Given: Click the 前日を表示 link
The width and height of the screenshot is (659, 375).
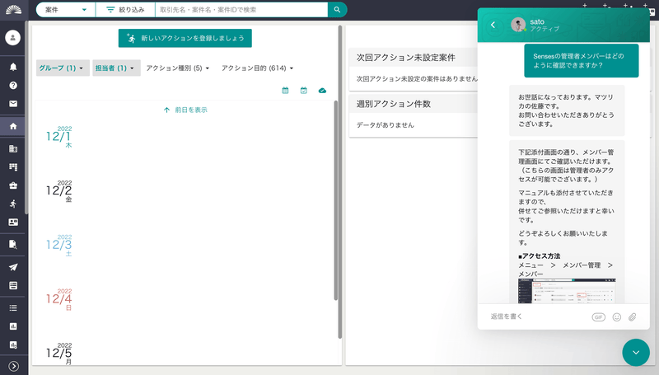Looking at the screenshot, I should 185,110.
